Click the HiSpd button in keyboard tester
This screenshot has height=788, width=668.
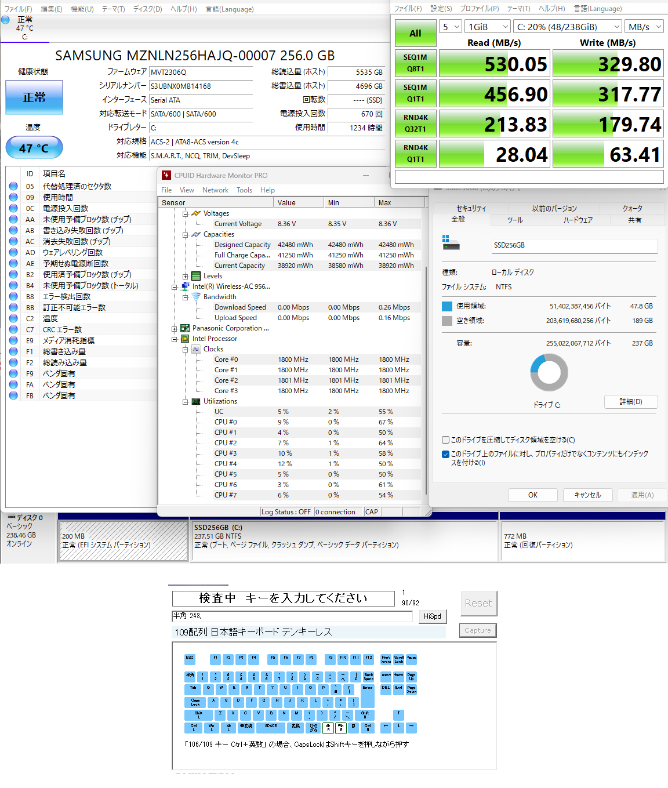point(433,616)
